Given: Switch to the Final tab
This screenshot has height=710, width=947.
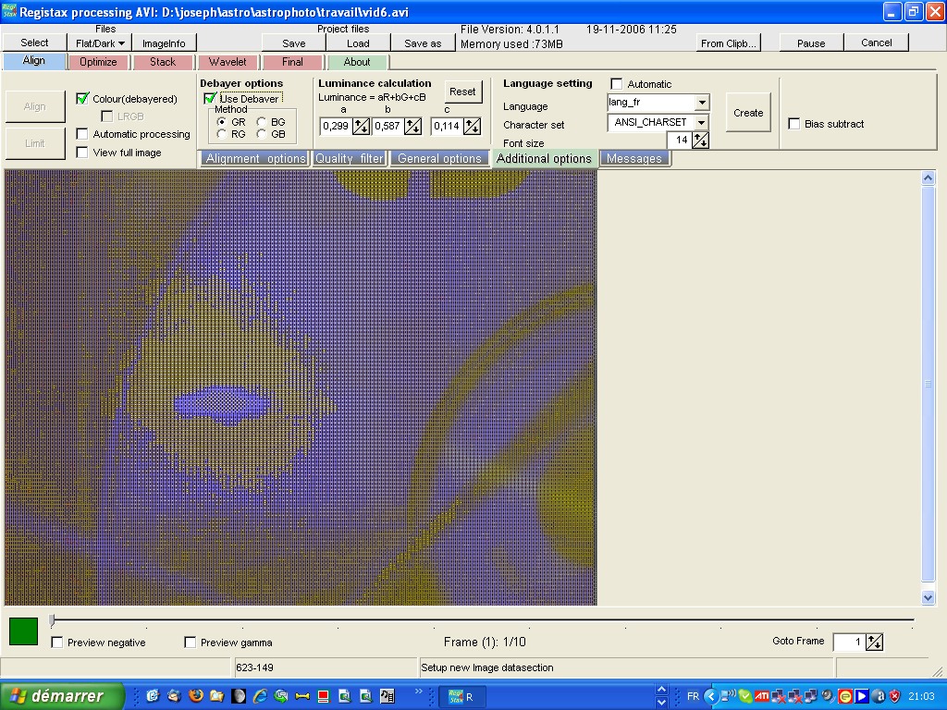Looking at the screenshot, I should (292, 62).
